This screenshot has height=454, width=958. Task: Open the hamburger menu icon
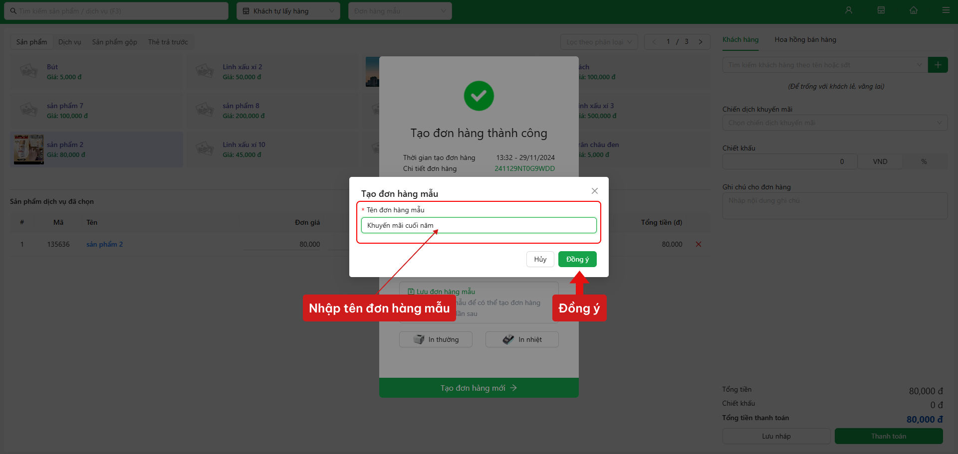point(946,10)
